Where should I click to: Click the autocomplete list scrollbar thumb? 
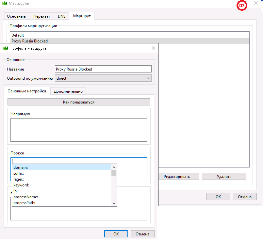pos(114,173)
